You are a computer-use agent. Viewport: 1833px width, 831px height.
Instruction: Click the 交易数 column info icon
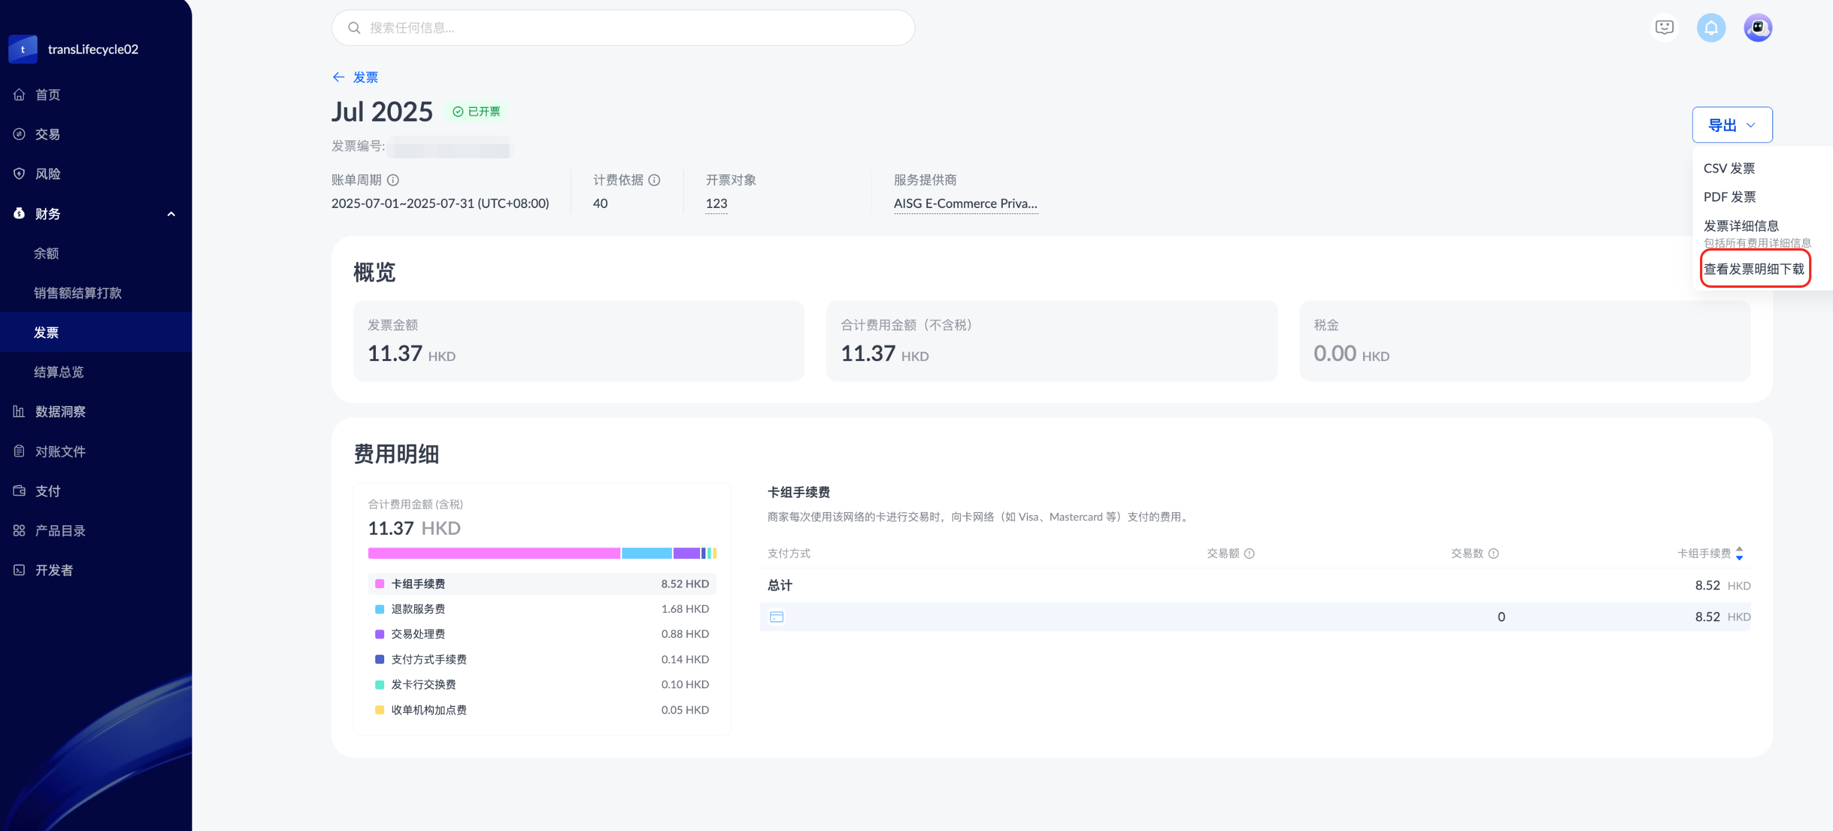pos(1493,553)
